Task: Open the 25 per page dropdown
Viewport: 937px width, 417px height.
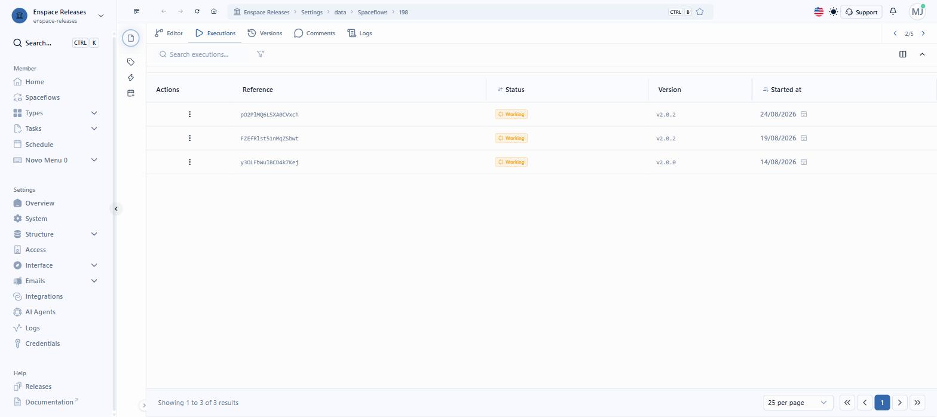Action: 798,403
